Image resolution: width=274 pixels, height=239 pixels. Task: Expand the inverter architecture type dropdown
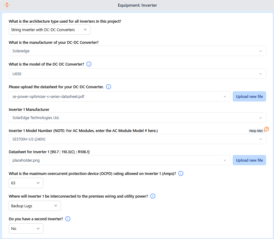pos(49,30)
